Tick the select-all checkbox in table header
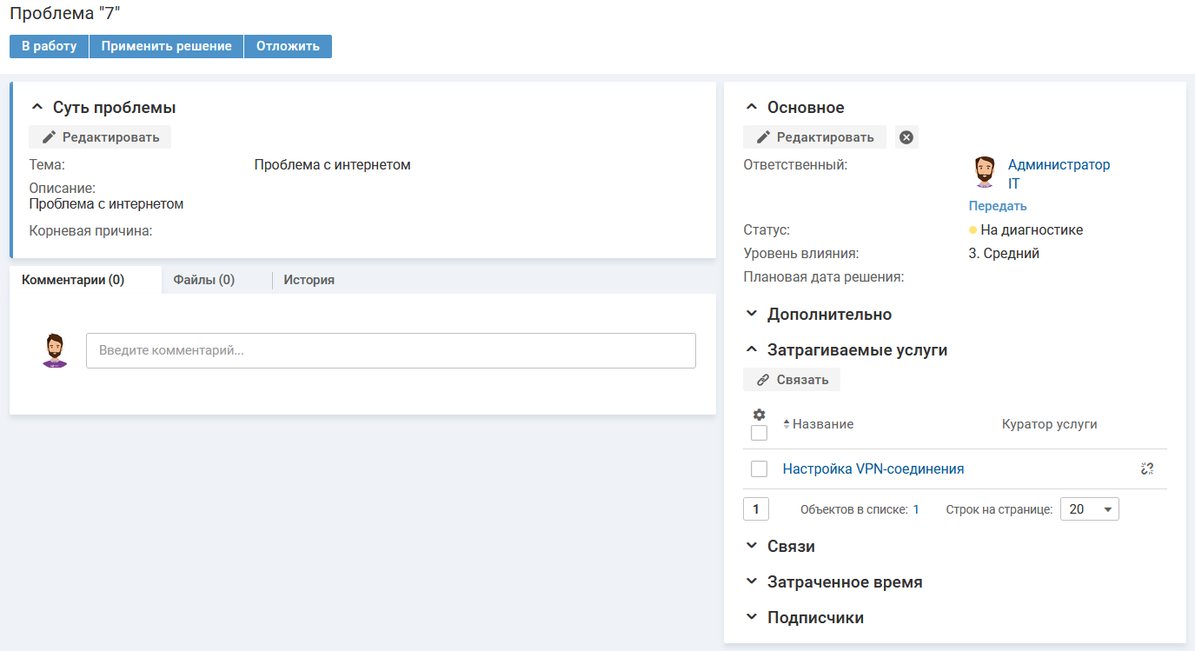The image size is (1195, 651). tap(759, 433)
